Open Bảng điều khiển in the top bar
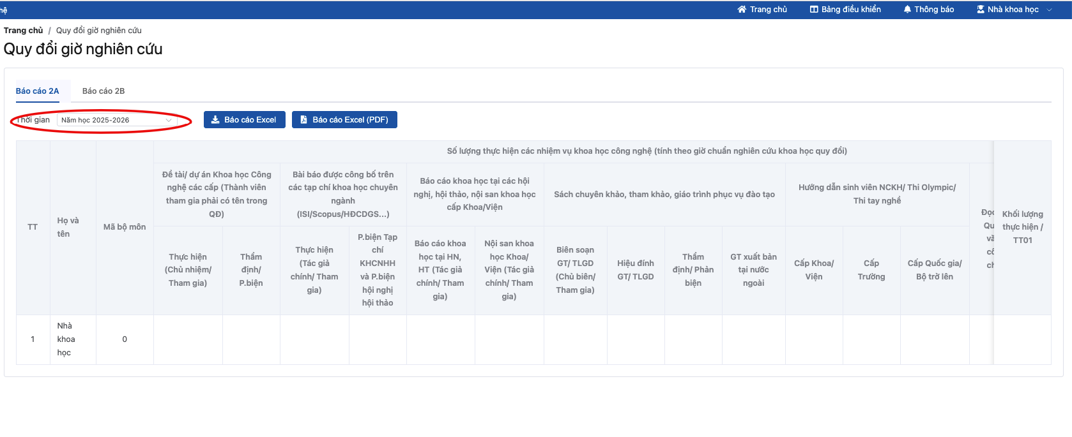This screenshot has height=437, width=1072. tap(845, 10)
